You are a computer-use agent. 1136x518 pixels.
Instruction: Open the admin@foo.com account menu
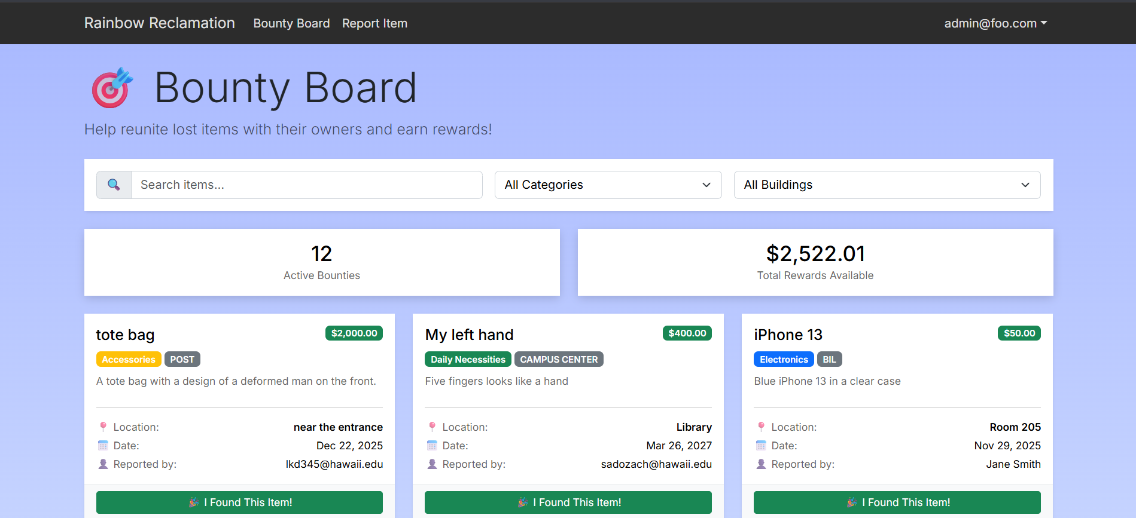click(995, 23)
